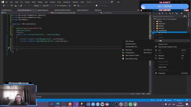Open the Build menu
Viewport: 191px width, 107px height.
coord(34,2)
